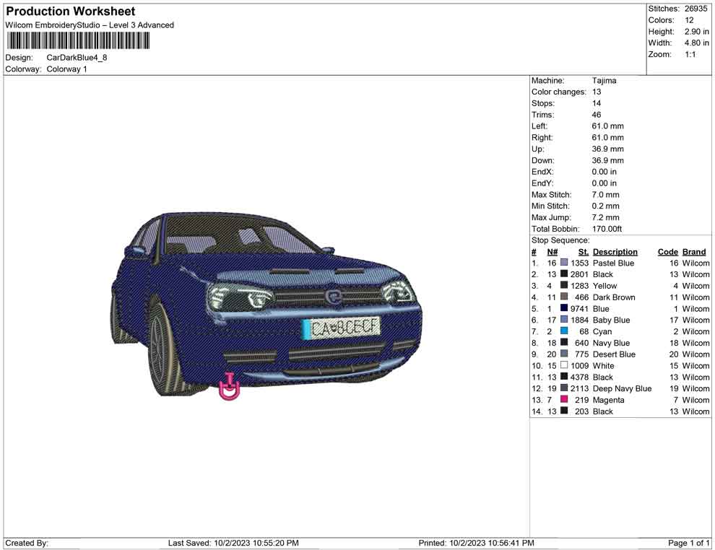Click the Page 1 of 1 indicator

coord(689,543)
